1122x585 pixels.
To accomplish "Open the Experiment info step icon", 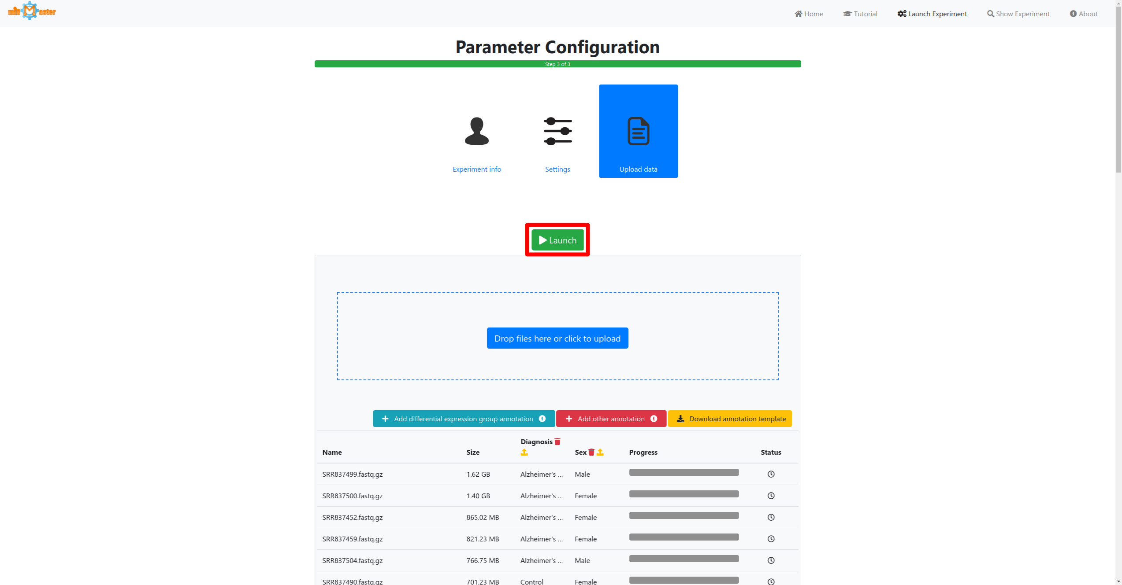I will click(476, 131).
